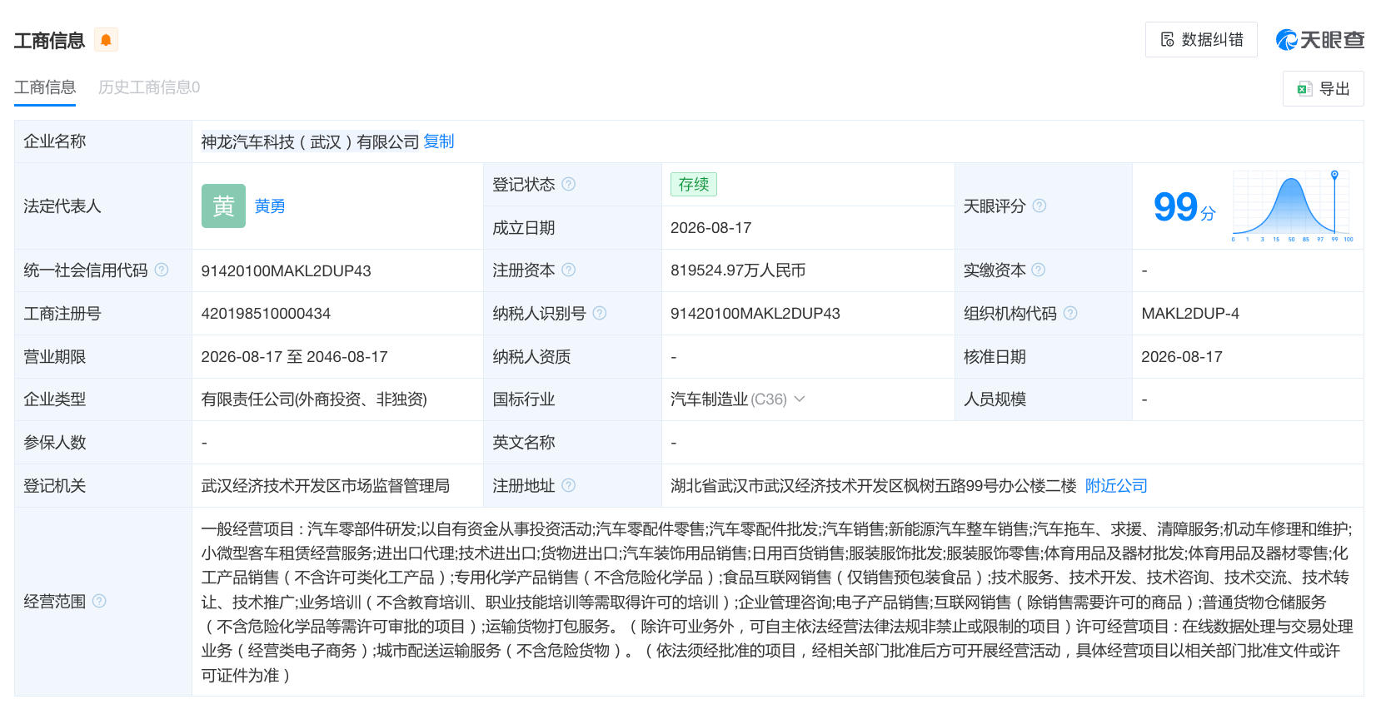Show help for 统一社会信用代码 question icon
Screen dimensions: 1376x724
click(162, 270)
